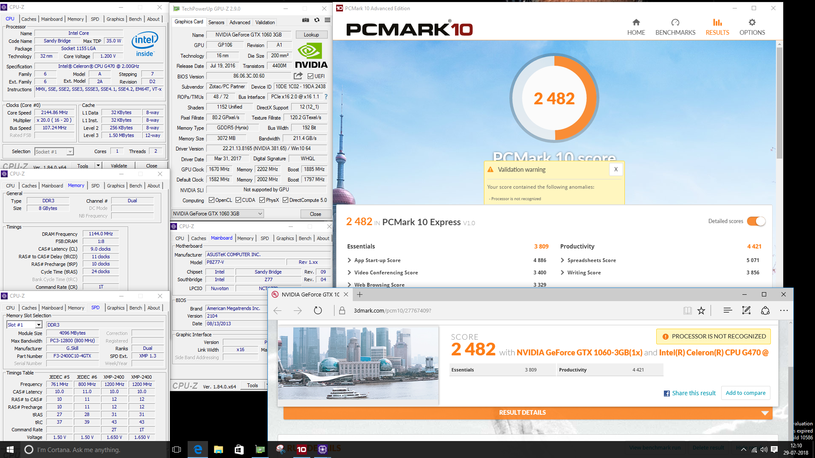Expand Writing Score
This screenshot has width=815, height=458.
pos(562,272)
